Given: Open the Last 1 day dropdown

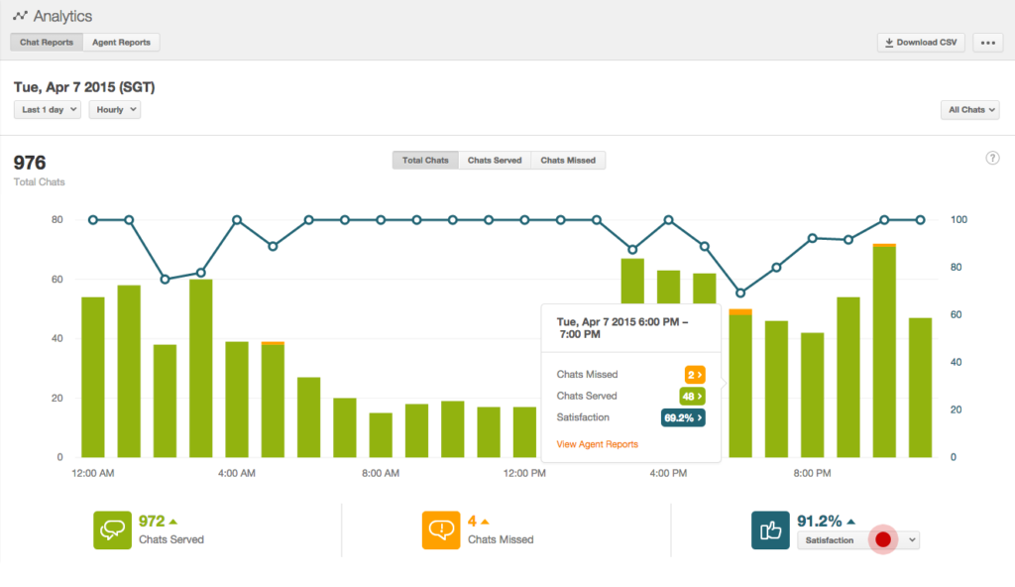Looking at the screenshot, I should pyautogui.click(x=48, y=110).
